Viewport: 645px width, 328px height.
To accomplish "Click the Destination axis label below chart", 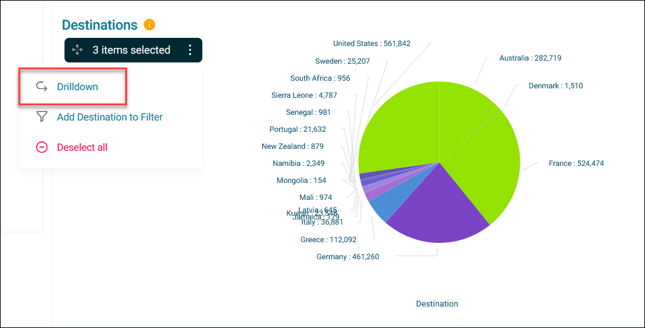I will pyautogui.click(x=437, y=304).
